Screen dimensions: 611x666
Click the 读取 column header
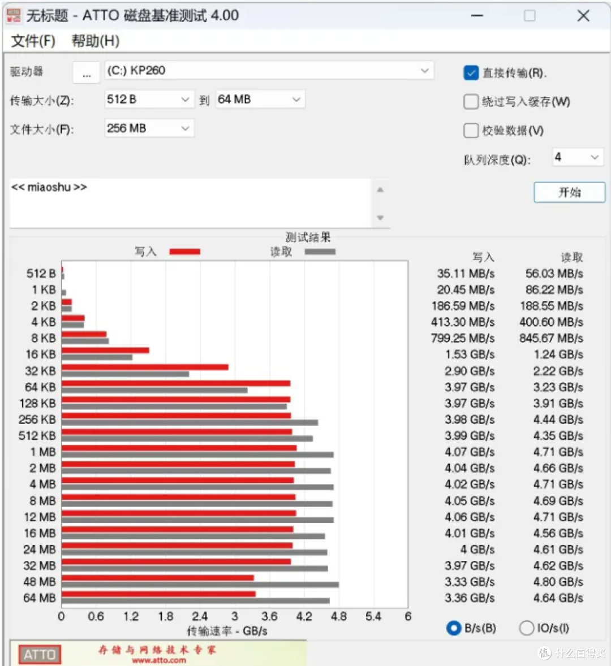(x=572, y=257)
